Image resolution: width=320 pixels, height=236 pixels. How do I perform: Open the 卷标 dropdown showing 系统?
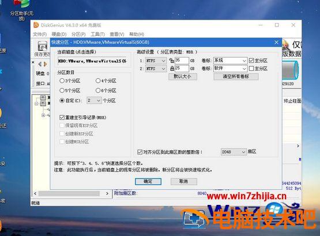pyautogui.click(x=231, y=61)
